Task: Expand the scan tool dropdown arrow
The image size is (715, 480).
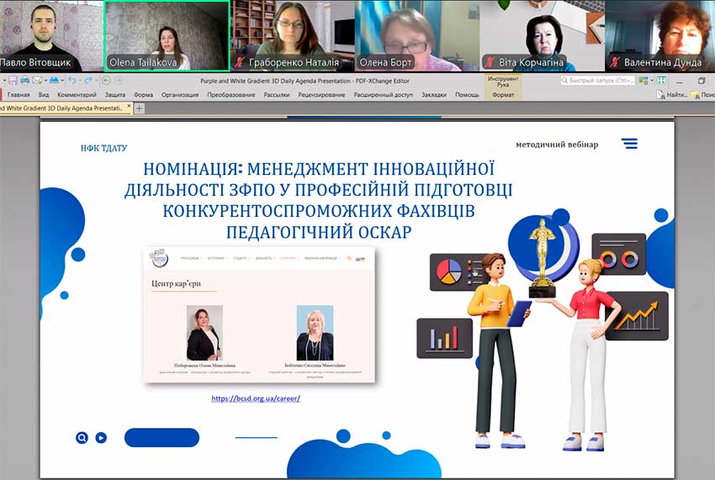Action: (x=61, y=81)
